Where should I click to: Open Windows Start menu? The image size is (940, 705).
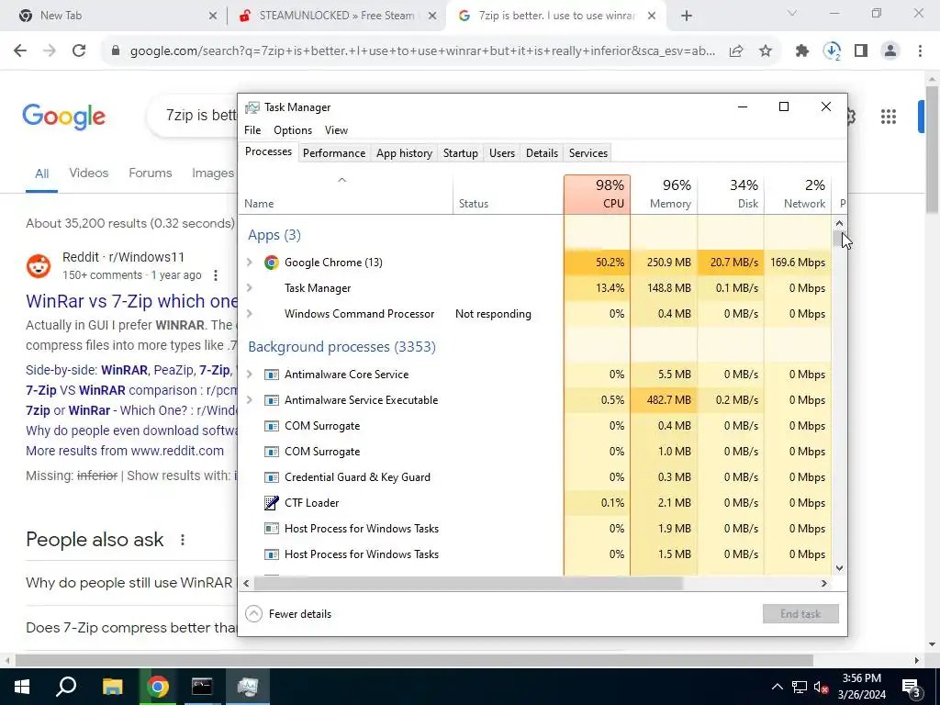click(22, 687)
